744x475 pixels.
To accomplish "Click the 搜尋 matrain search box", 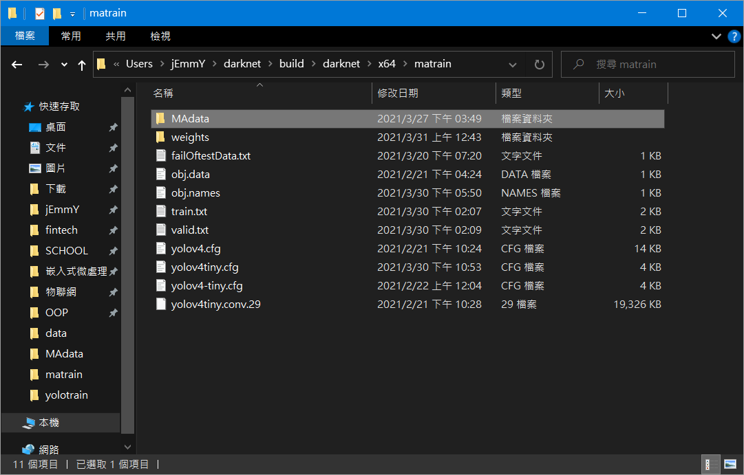I will pyautogui.click(x=648, y=65).
